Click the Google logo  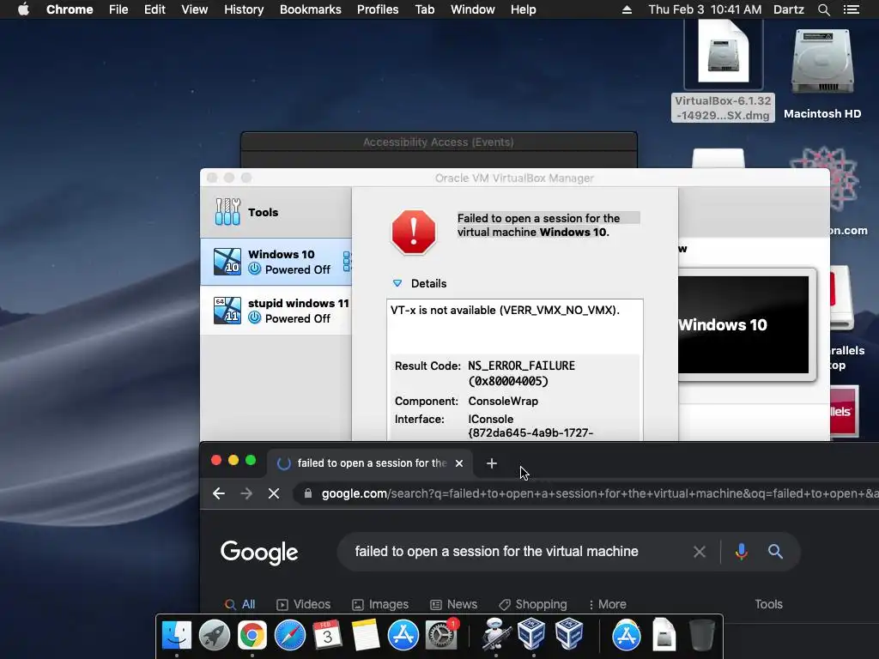[x=259, y=553]
